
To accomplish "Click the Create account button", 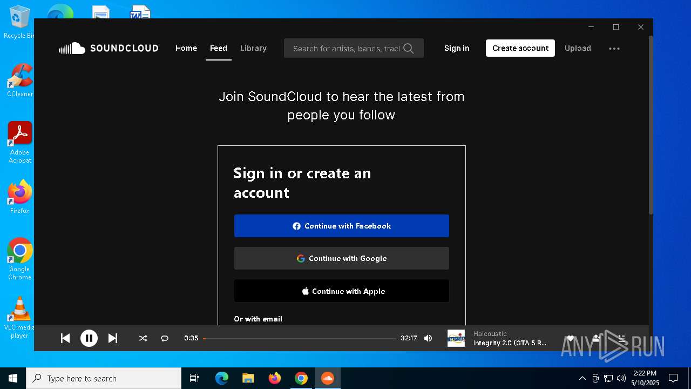I will 520,48.
